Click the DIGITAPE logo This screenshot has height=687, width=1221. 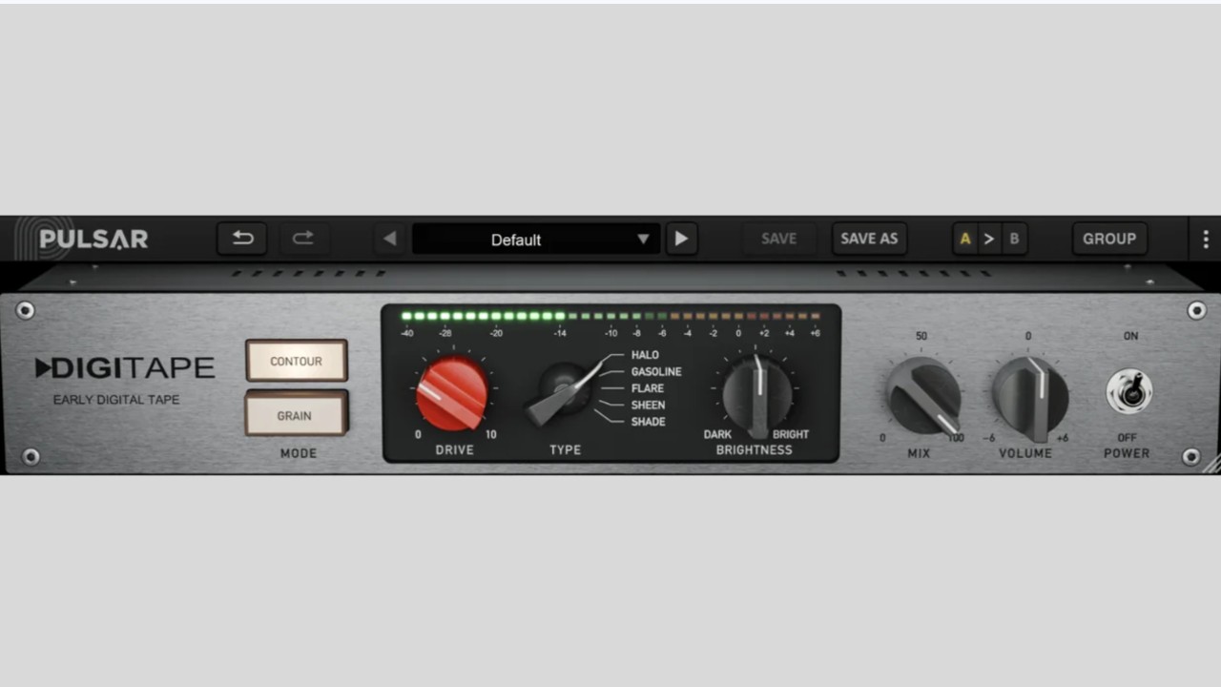coord(125,368)
